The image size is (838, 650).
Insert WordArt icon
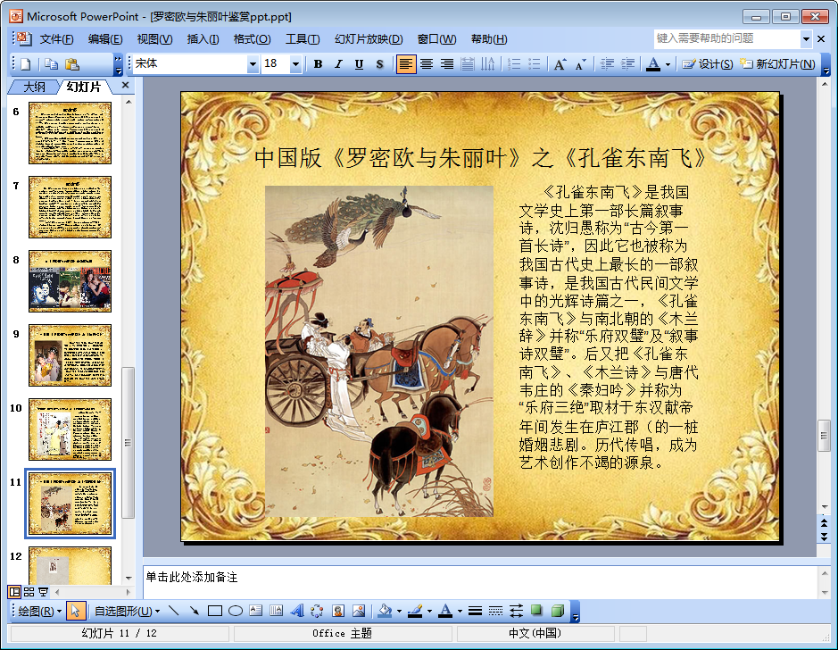pos(296,611)
